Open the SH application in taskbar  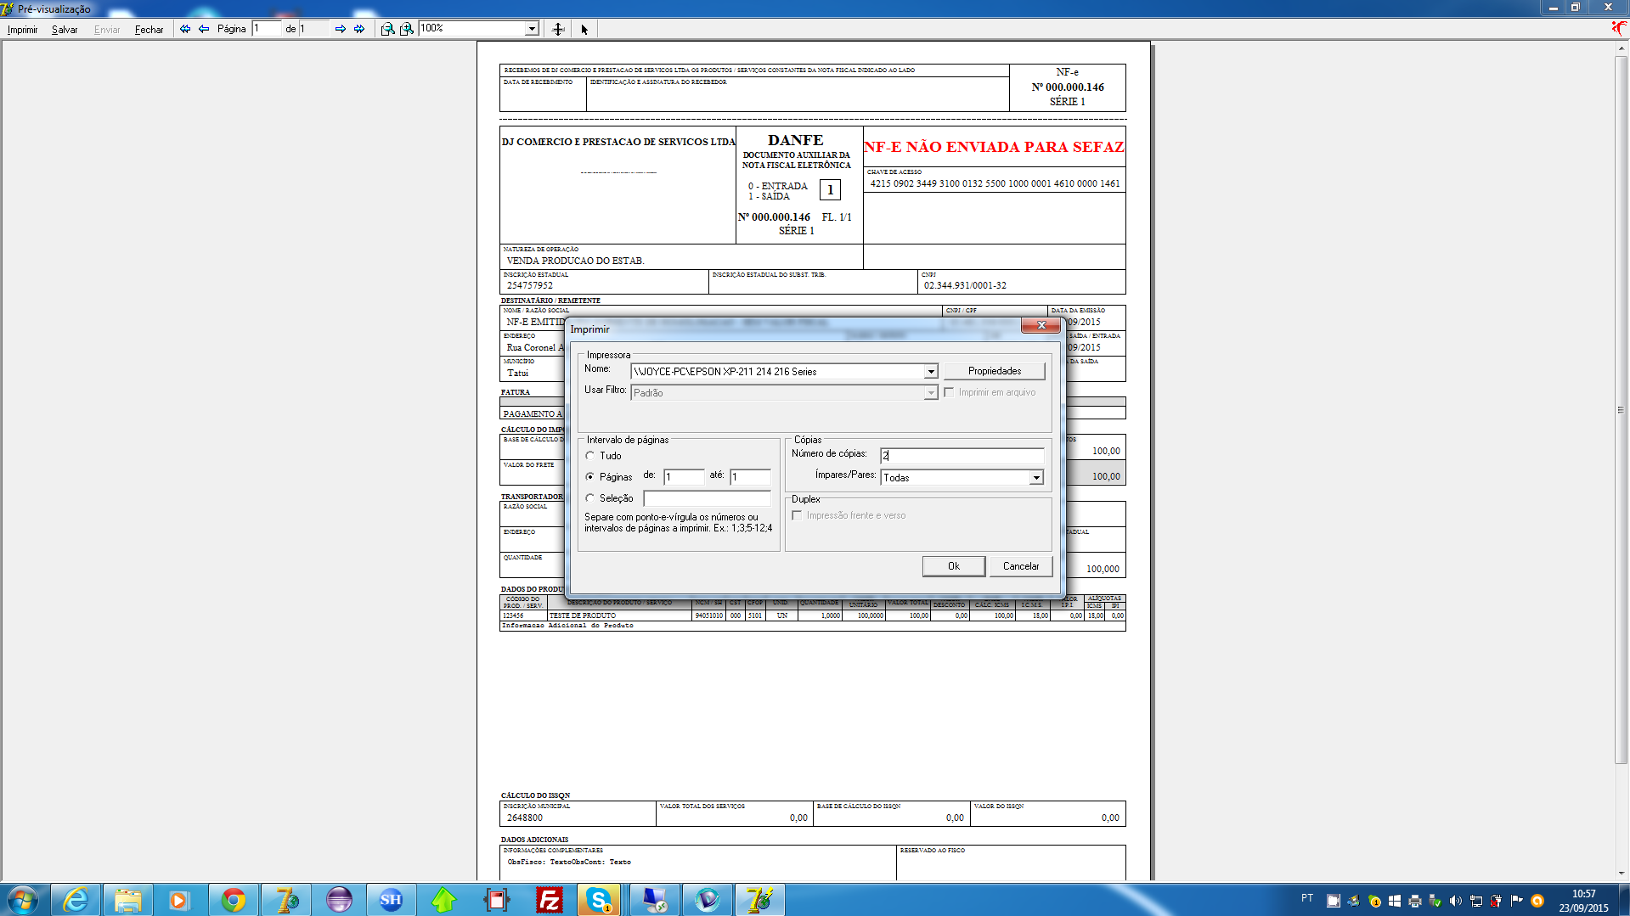tap(391, 900)
